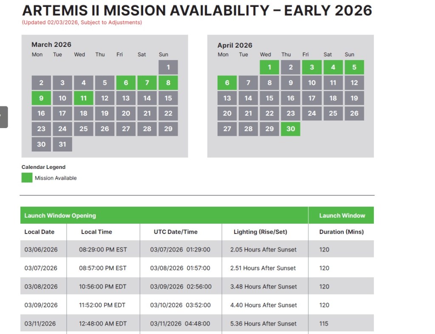Click the red updated date notice text
The width and height of the screenshot is (435, 334).
pos(82,23)
